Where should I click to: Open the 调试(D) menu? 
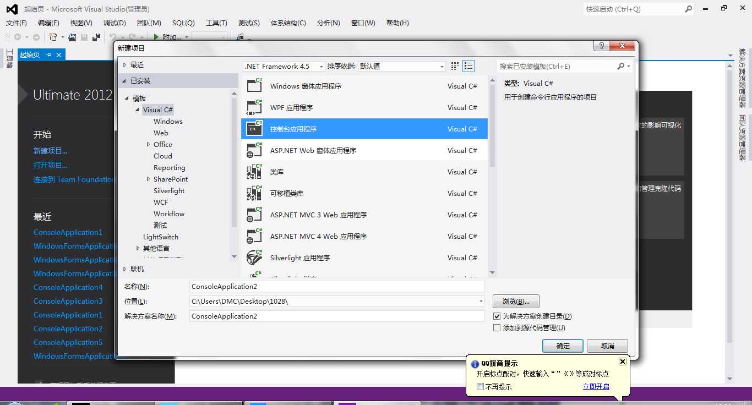tap(115, 23)
